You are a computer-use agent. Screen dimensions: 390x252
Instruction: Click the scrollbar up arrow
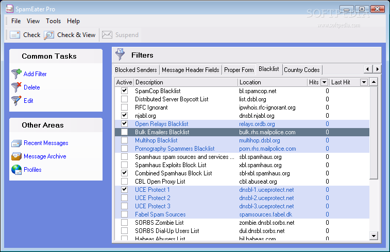click(x=374, y=82)
